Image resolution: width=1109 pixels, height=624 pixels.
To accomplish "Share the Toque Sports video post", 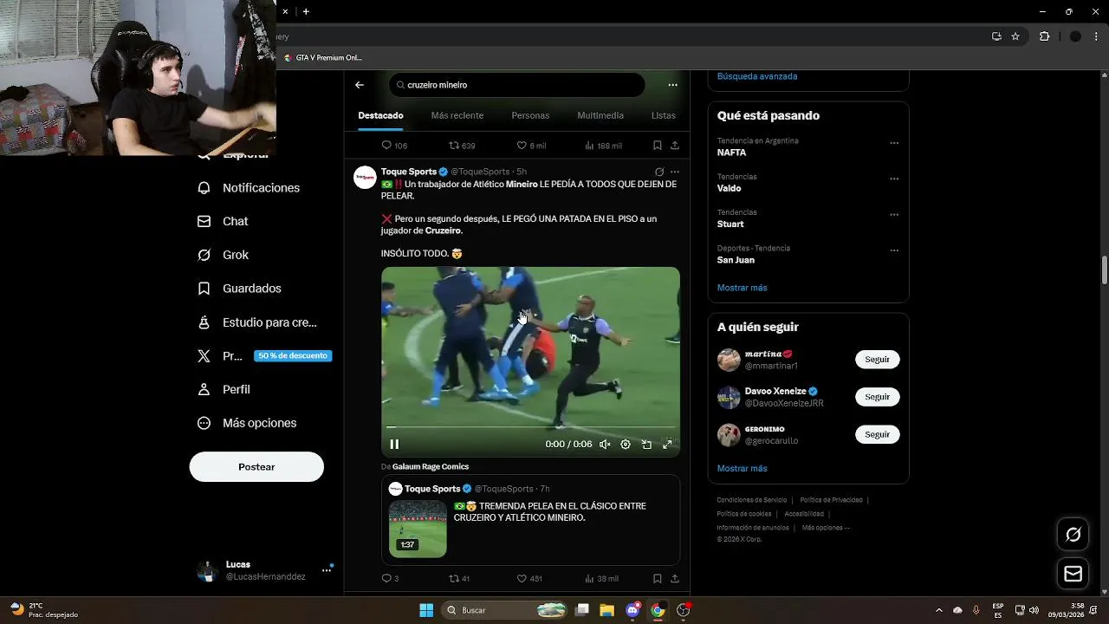I will coord(675,578).
